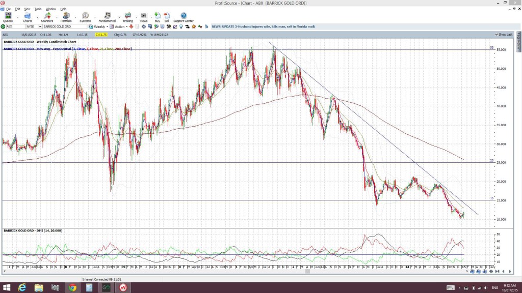The height and width of the screenshot is (293, 522).
Task: Open the File menu
Action: tap(8, 9)
